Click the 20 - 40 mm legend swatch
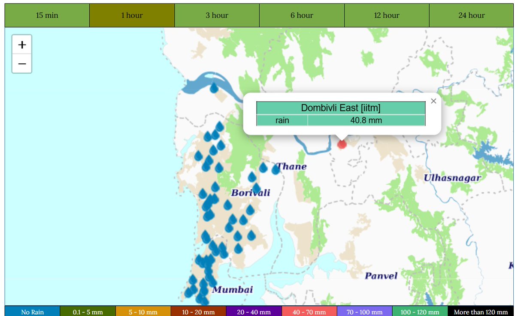 pos(254,312)
